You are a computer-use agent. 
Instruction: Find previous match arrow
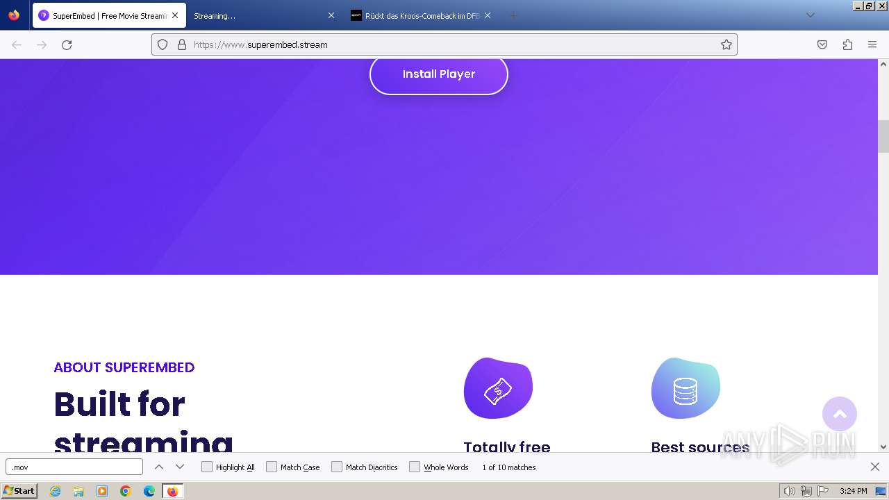(159, 467)
